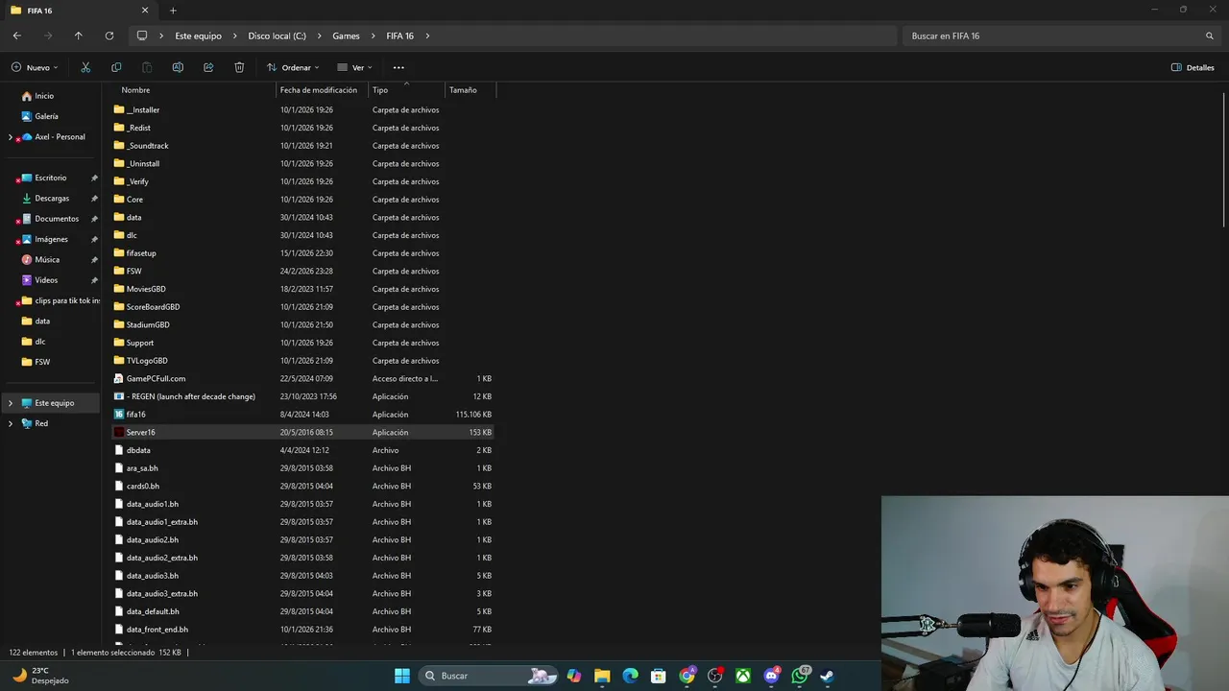
Task: Open the See more options menu
Action: [398, 67]
